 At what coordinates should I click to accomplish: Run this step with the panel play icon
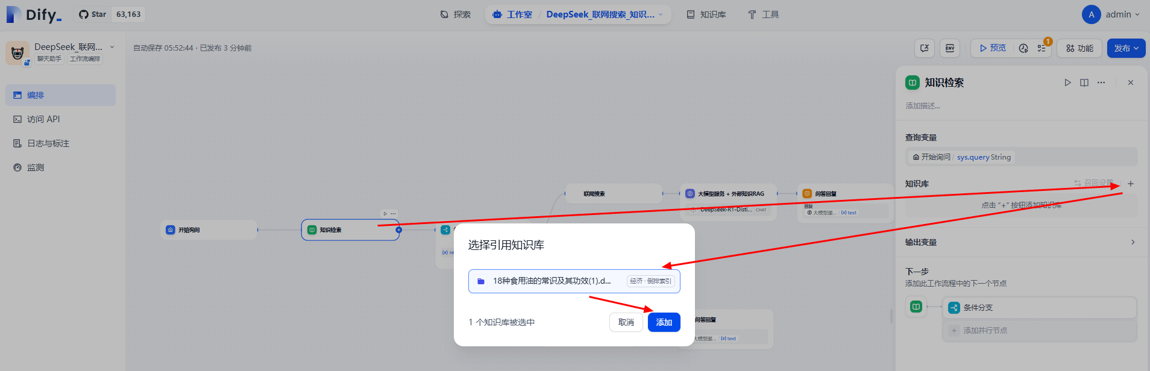(1067, 83)
